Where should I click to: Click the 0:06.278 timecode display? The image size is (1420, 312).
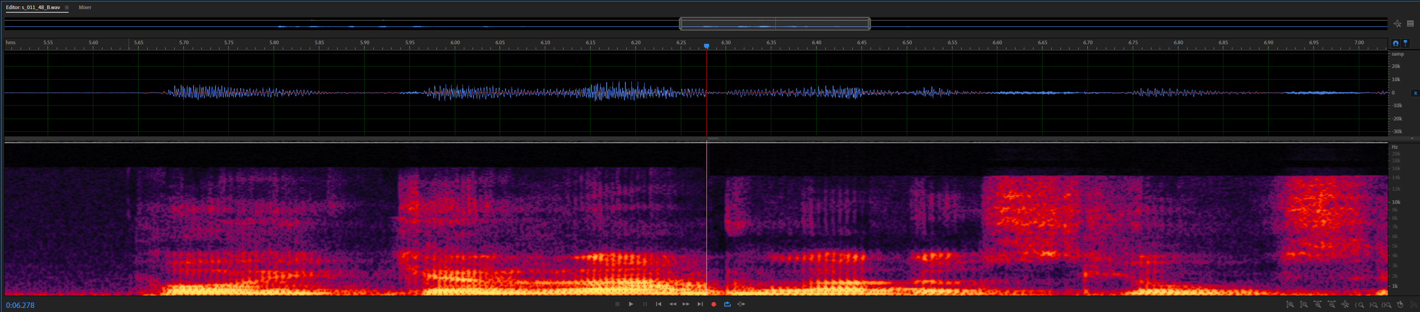[x=21, y=306]
